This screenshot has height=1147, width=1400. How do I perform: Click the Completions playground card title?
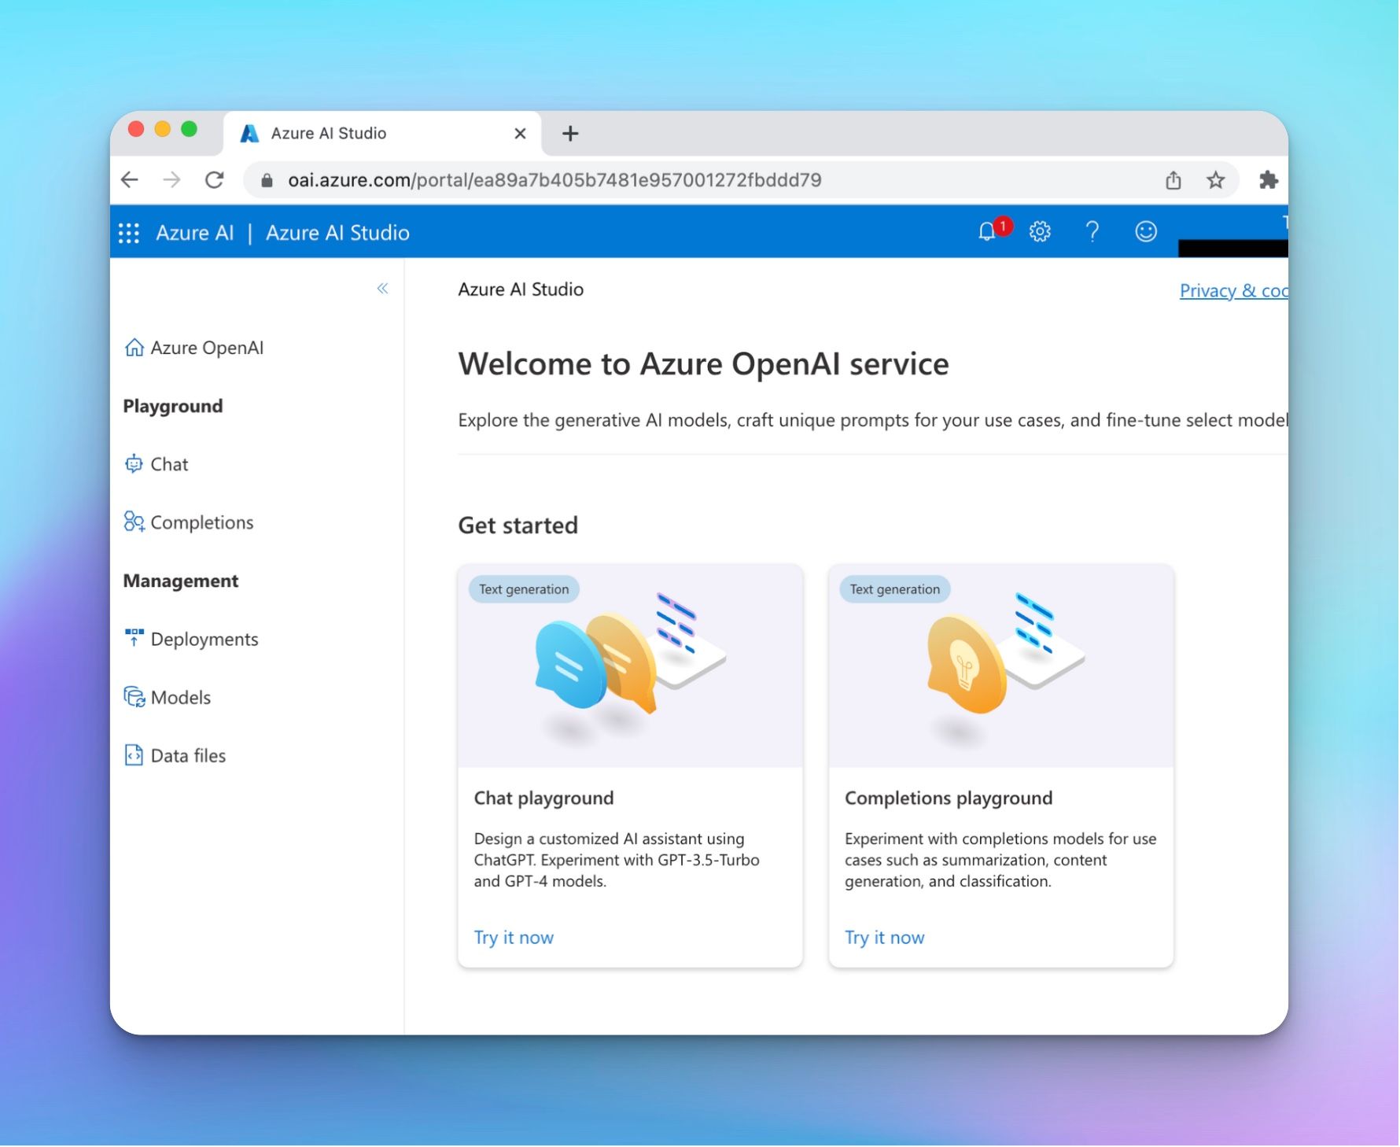pos(949,798)
